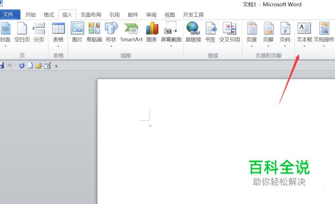Open the Header (页眉) button

(x=252, y=32)
